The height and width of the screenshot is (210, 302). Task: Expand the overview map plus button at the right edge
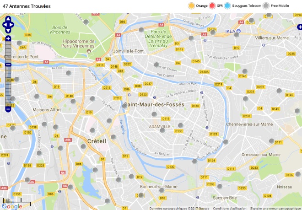click(300, 27)
